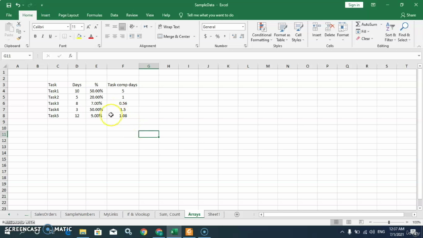Viewport: 423px width, 238px height.
Task: Open the Calibri font name dropdown
Action: pos(67,26)
